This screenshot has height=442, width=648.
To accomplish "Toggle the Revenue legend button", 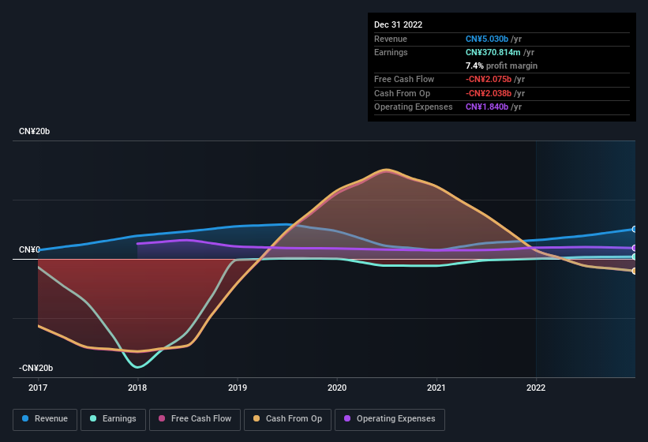I will pyautogui.click(x=45, y=419).
